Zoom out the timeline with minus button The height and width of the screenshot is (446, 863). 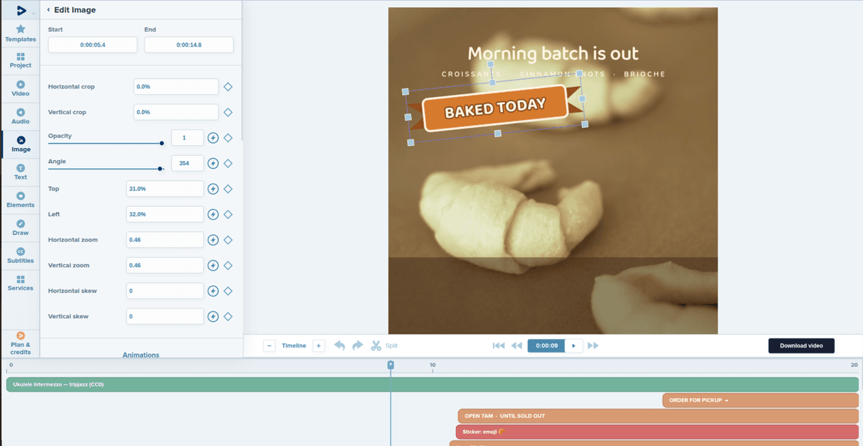pos(270,345)
